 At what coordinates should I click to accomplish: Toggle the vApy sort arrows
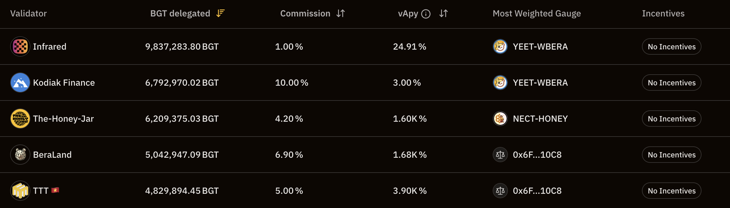tap(444, 13)
